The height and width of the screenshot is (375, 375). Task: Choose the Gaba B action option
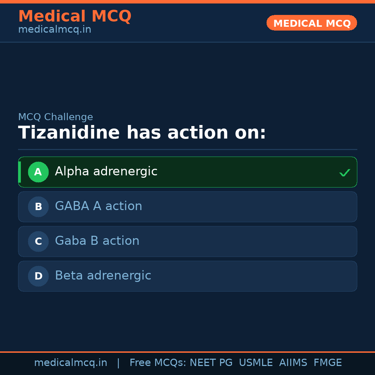(x=97, y=241)
